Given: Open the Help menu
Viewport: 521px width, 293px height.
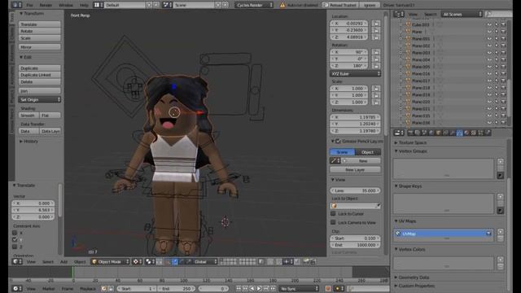Looking at the screenshot, I should (84, 5).
